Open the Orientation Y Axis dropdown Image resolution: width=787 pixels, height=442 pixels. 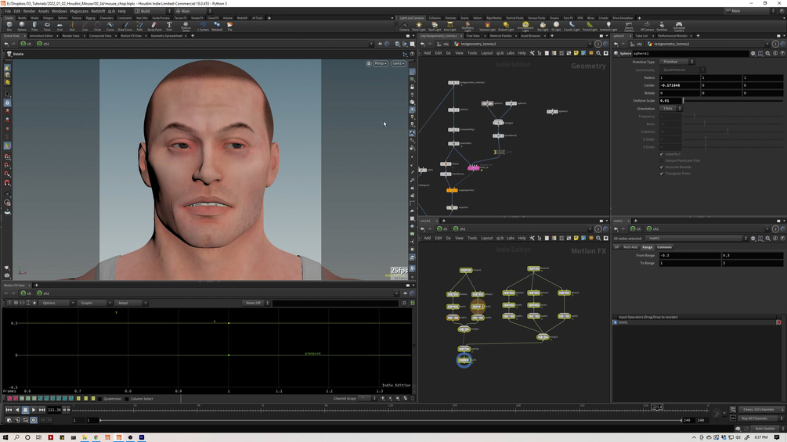(670, 108)
